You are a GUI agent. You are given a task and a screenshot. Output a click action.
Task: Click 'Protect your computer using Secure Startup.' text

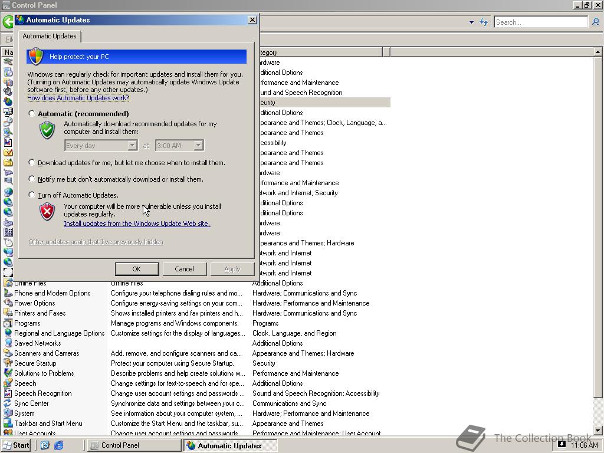point(173,363)
